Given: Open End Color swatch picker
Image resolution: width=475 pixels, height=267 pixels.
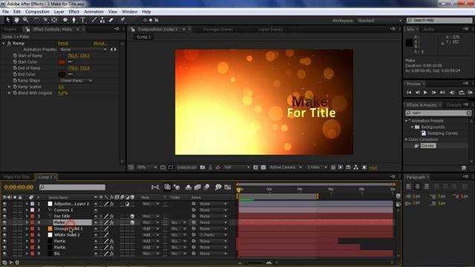Looking at the screenshot, I should tap(62, 74).
